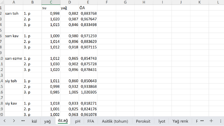224x126 pixels.
Task: Select the öz.ağ sheet tab
Action: 63,121
